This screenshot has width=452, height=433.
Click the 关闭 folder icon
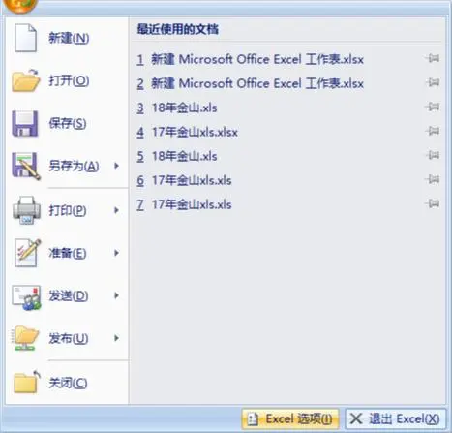27,383
